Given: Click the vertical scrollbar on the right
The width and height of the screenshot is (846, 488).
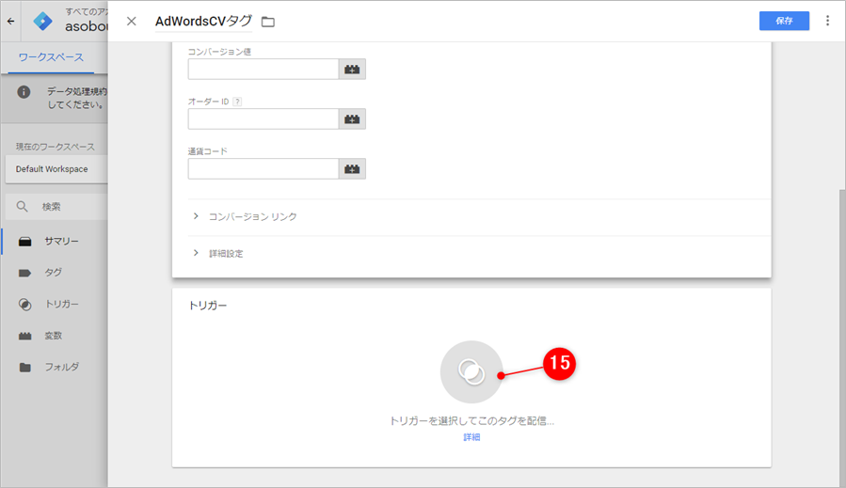Looking at the screenshot, I should [x=842, y=338].
